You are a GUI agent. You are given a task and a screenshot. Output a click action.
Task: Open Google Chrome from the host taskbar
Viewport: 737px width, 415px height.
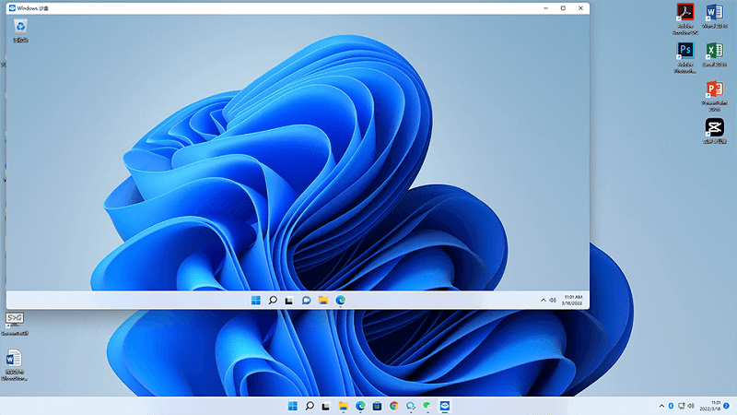[393, 406]
